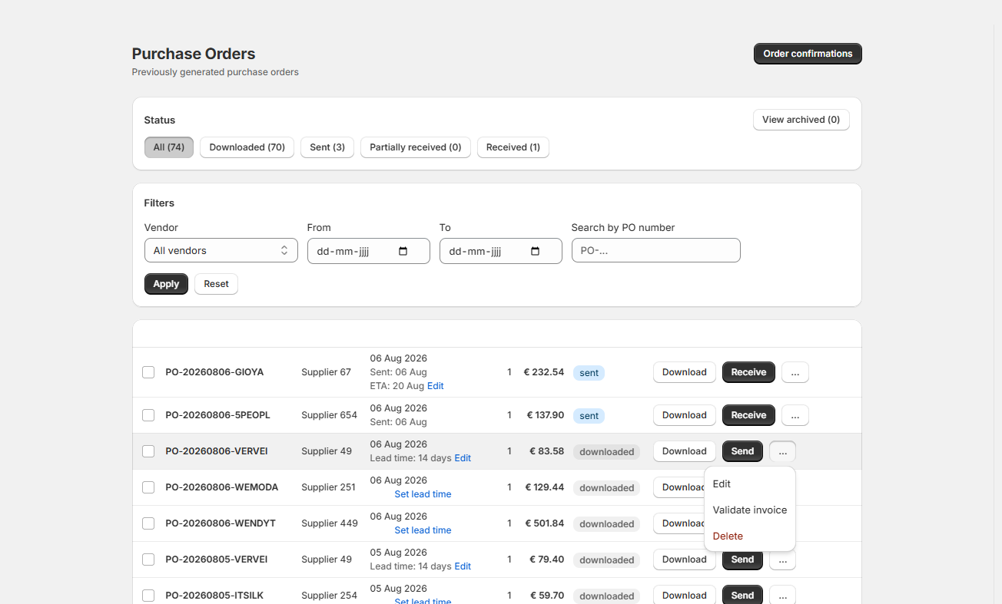Click View archived (0) button
The width and height of the screenshot is (1002, 604).
pyautogui.click(x=801, y=120)
